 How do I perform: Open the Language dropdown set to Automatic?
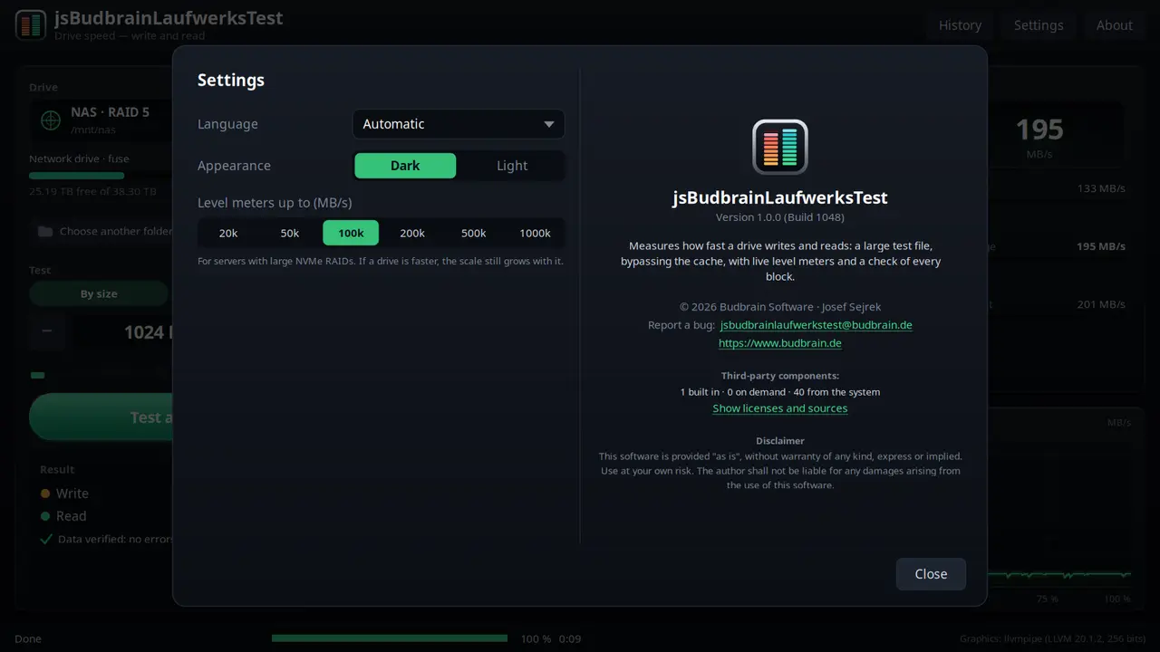pyautogui.click(x=459, y=124)
